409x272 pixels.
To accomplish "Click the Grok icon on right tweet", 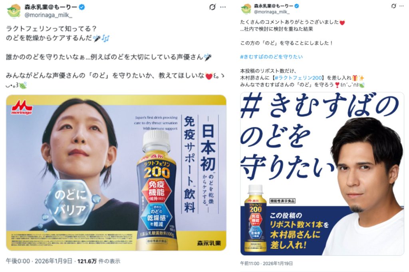I will click(393, 6).
